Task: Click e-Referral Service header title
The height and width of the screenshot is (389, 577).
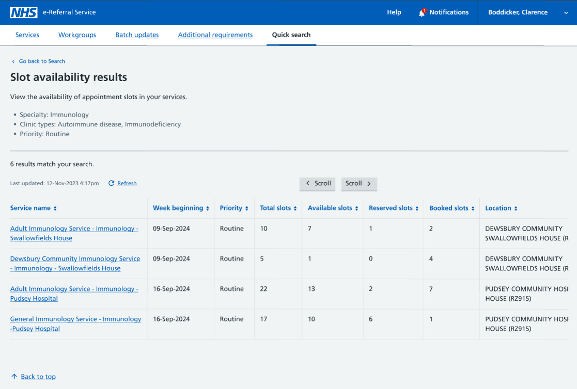Action: [x=69, y=12]
